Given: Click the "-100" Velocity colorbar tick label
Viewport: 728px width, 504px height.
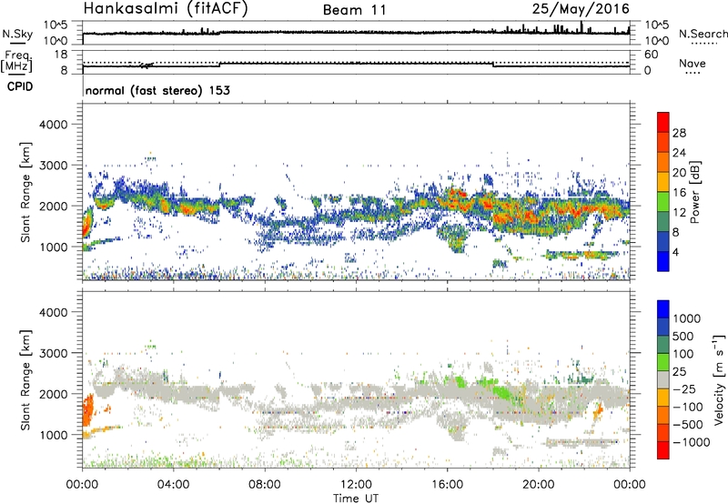Looking at the screenshot, I should click(688, 407).
